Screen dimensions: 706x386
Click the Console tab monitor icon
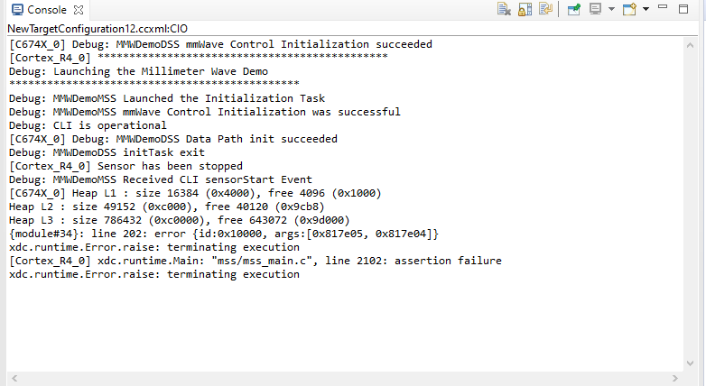(17, 9)
